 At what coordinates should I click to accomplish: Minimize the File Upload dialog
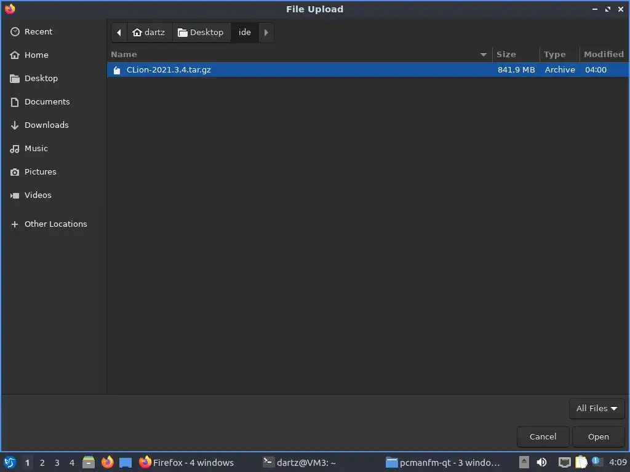point(595,9)
